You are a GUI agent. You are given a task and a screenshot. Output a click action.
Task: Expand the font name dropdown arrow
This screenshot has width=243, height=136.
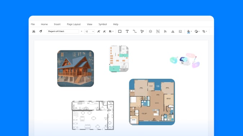pyautogui.click(x=81, y=31)
